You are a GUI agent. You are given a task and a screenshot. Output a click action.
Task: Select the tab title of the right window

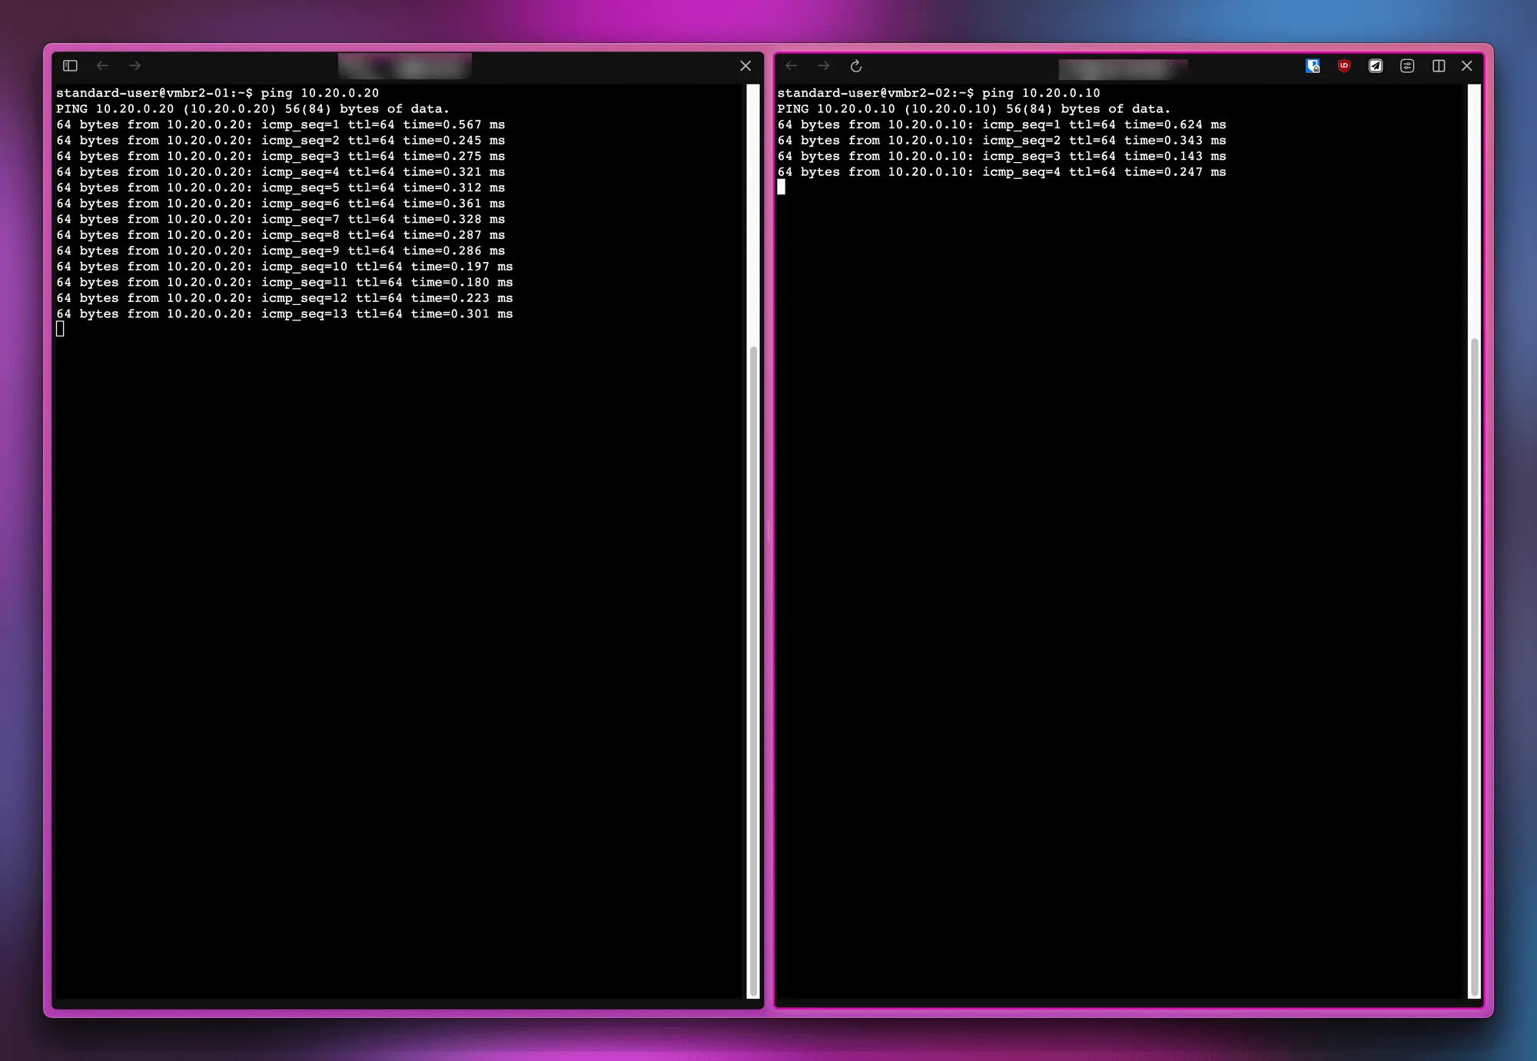[1123, 67]
